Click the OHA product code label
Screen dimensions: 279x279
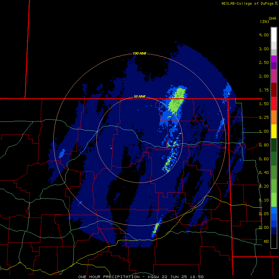click(272, 19)
